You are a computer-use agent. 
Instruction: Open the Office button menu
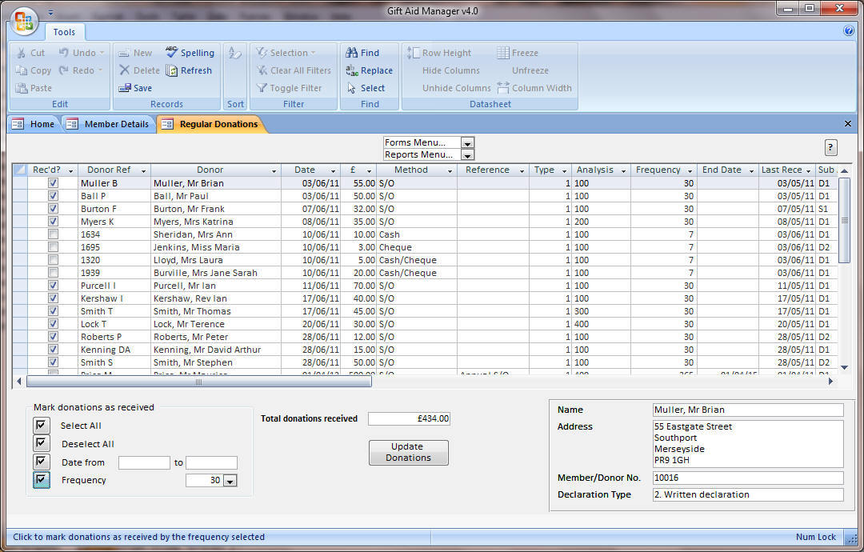[x=24, y=21]
